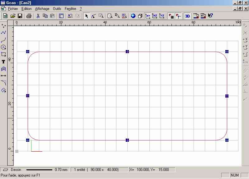
Task: Open the Affichage menu
Action: click(x=42, y=9)
